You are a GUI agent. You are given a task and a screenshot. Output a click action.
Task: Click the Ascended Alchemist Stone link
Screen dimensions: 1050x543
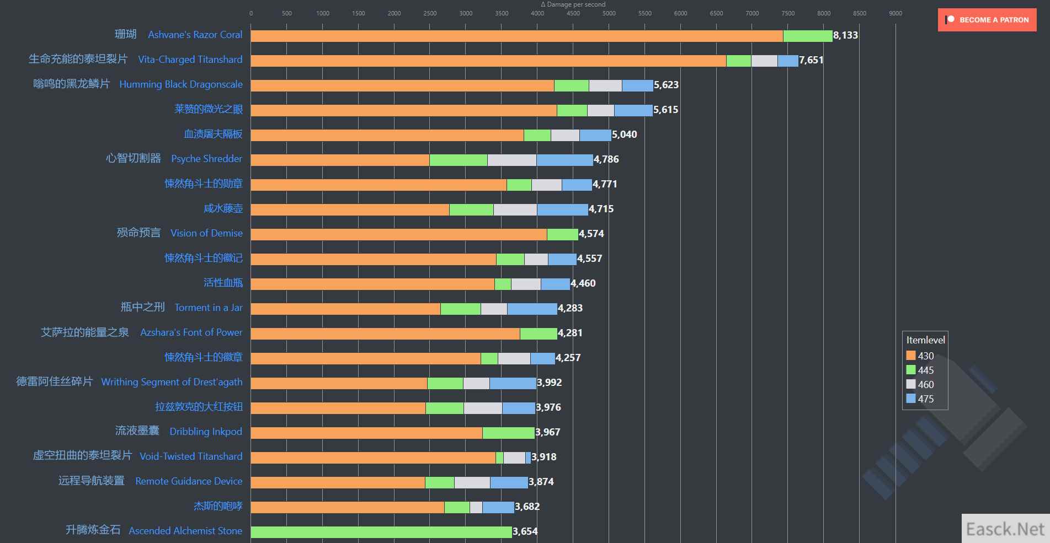(185, 531)
